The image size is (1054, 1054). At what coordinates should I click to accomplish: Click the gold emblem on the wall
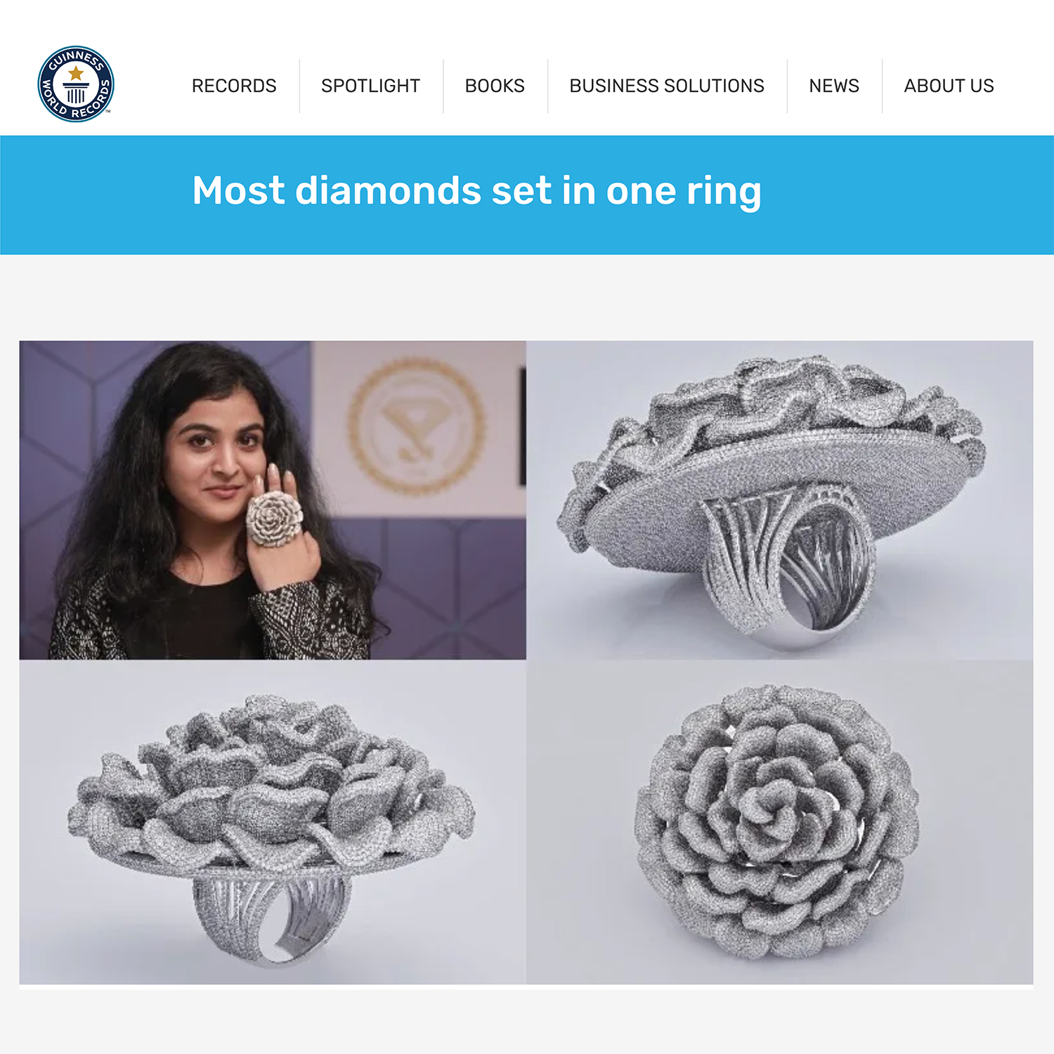(x=416, y=426)
